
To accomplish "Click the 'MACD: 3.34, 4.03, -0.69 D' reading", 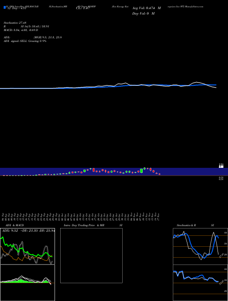I will coord(21,30).
